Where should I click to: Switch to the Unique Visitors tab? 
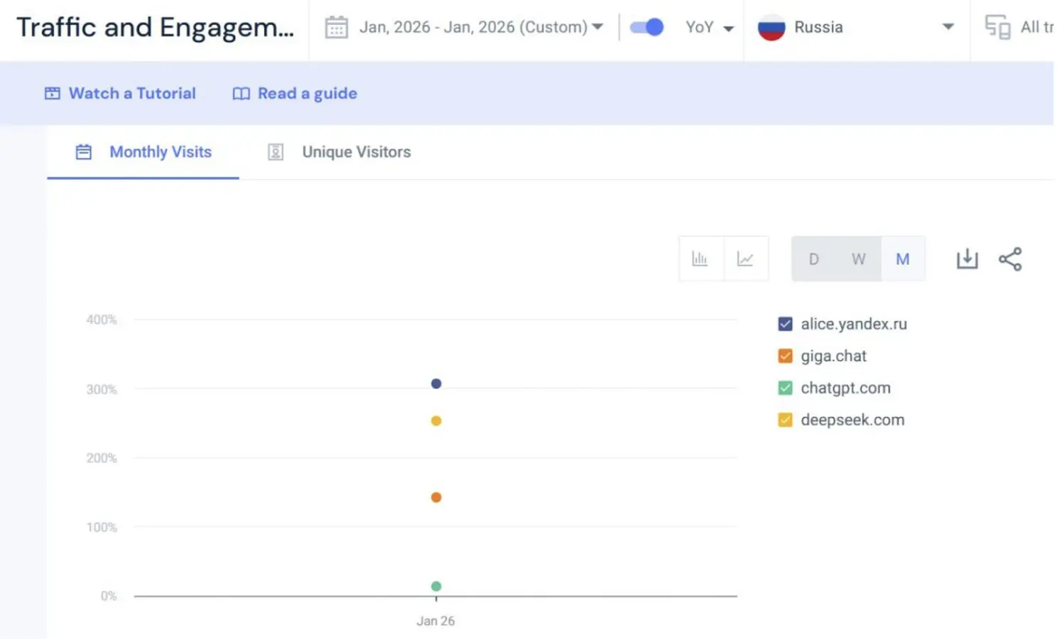357,151
